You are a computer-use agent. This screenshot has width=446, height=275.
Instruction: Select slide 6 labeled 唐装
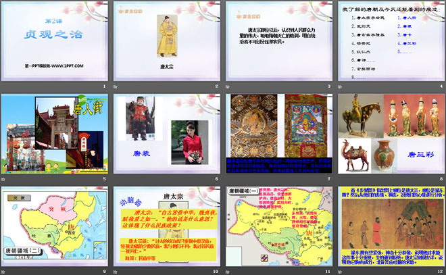[x=167, y=134]
